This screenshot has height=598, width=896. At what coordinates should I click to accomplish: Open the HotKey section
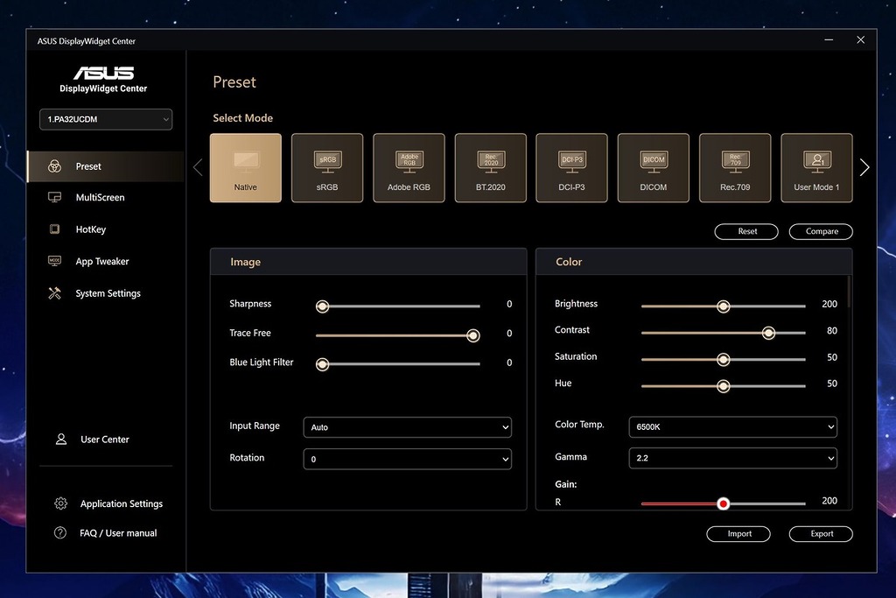tap(106, 229)
